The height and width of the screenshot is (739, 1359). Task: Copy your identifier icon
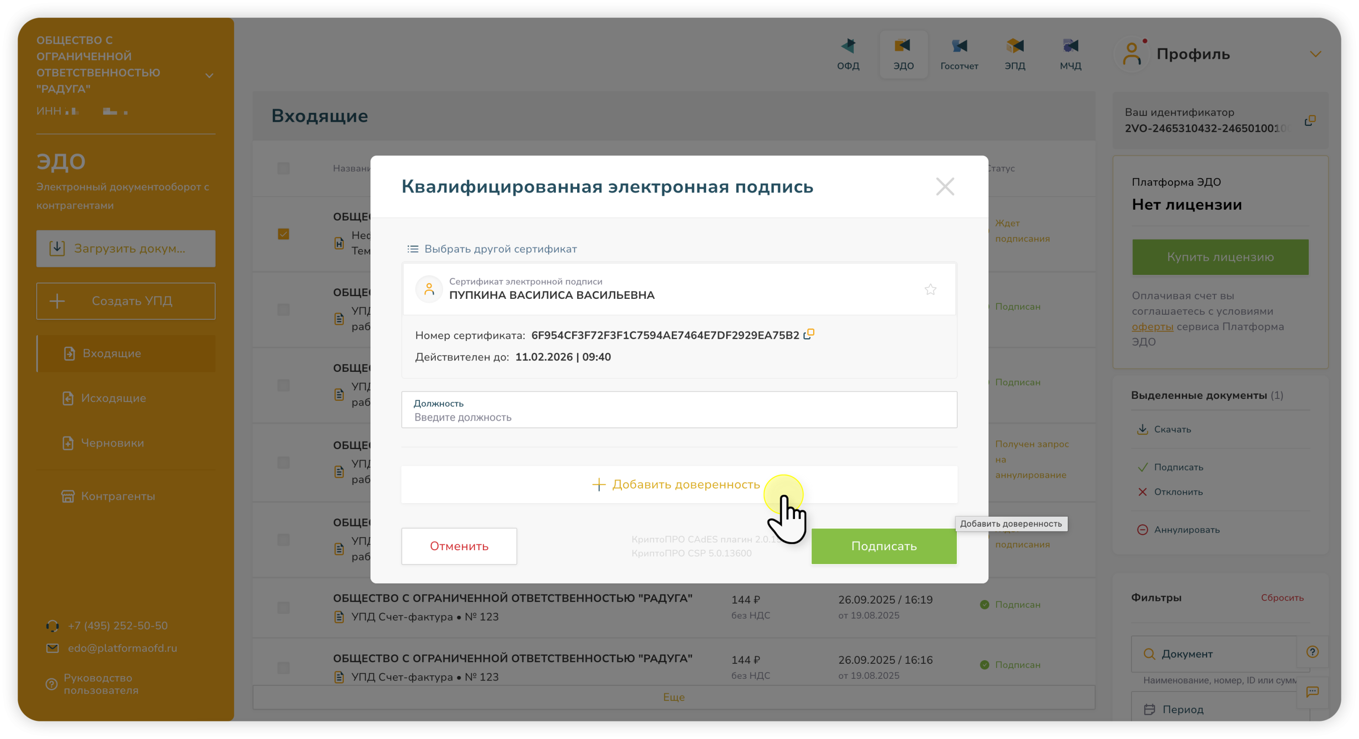(x=1310, y=121)
